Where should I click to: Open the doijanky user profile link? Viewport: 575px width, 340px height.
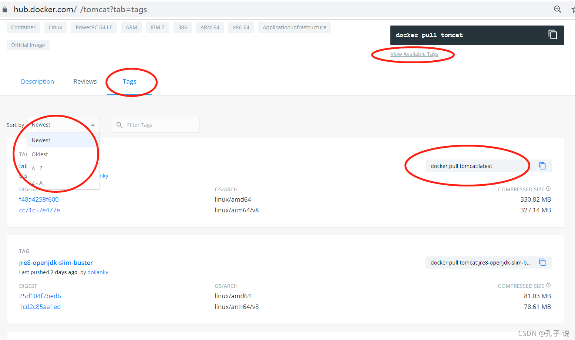click(98, 272)
